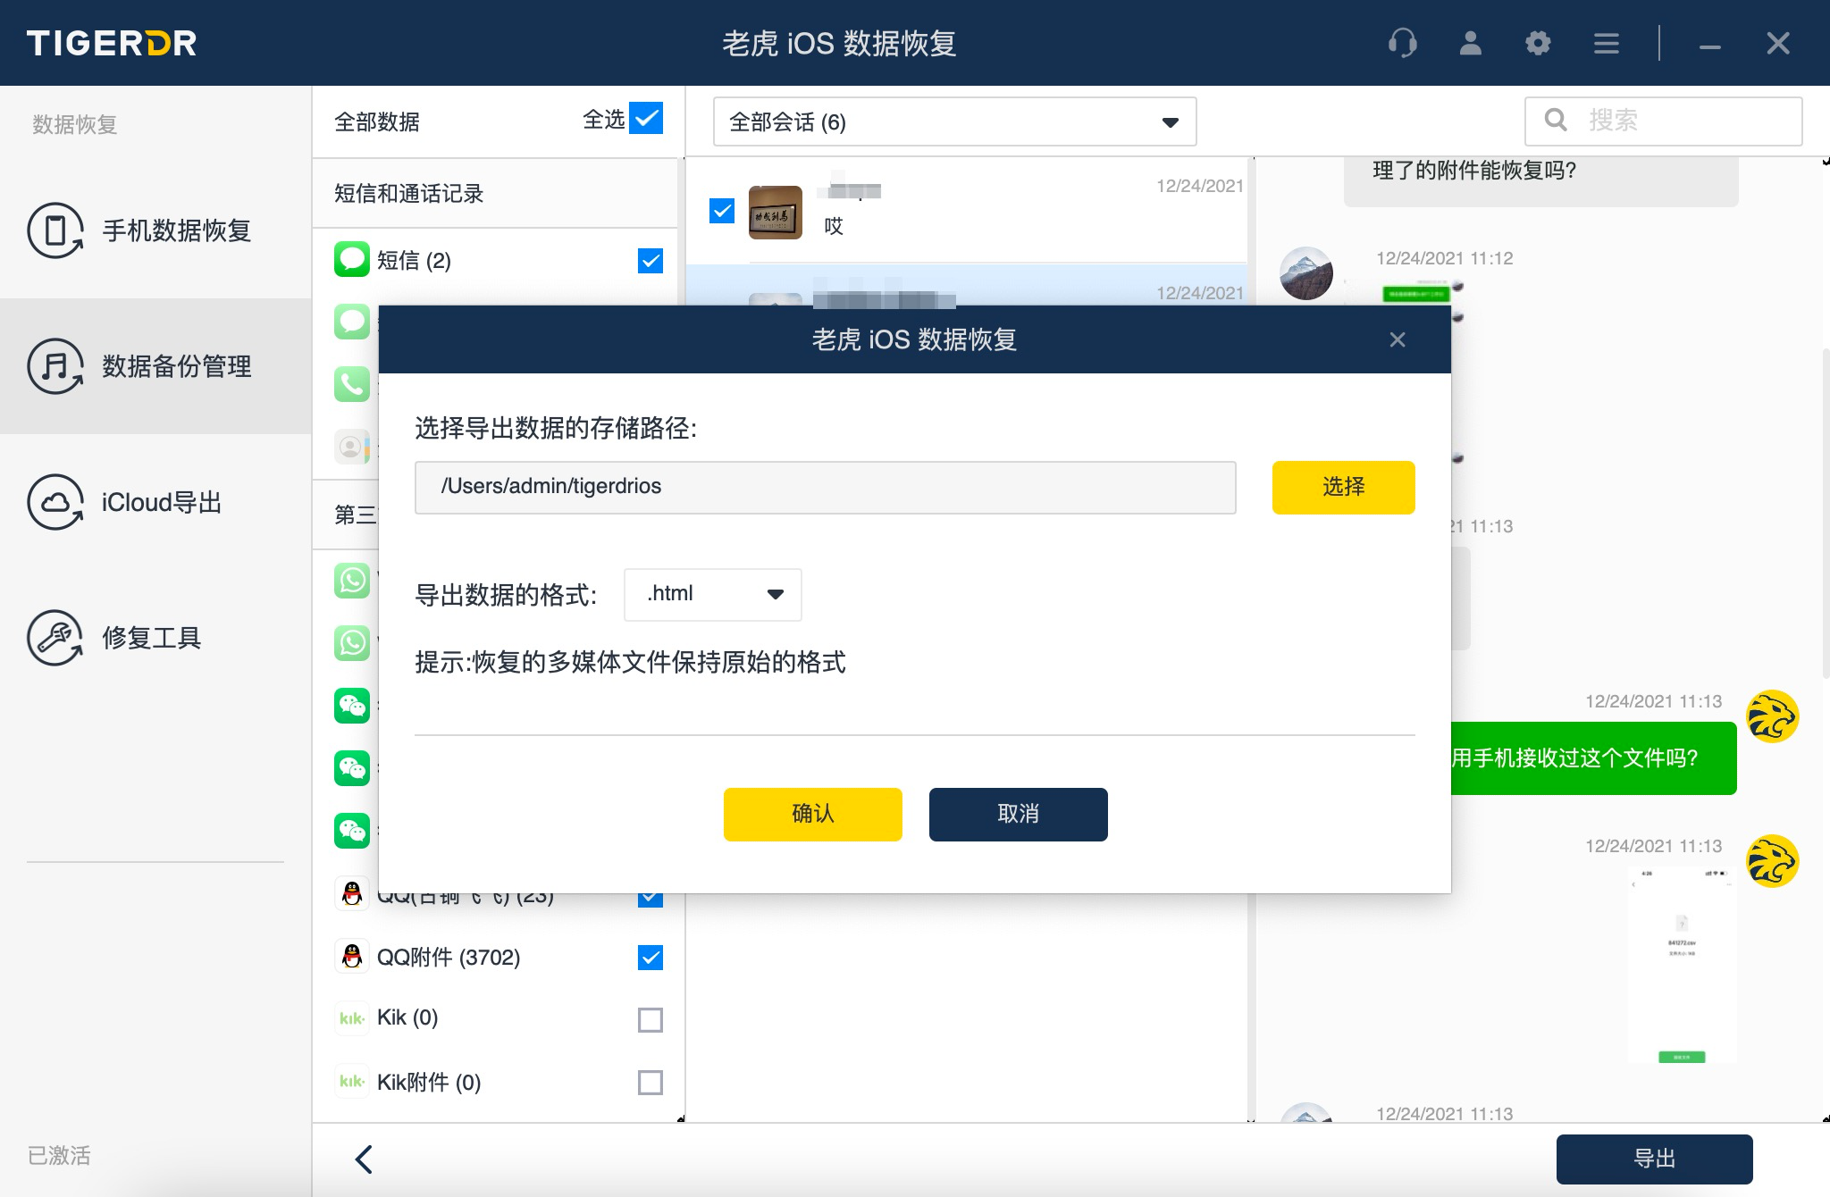The width and height of the screenshot is (1830, 1197).
Task: Click the export path input field
Action: click(825, 487)
